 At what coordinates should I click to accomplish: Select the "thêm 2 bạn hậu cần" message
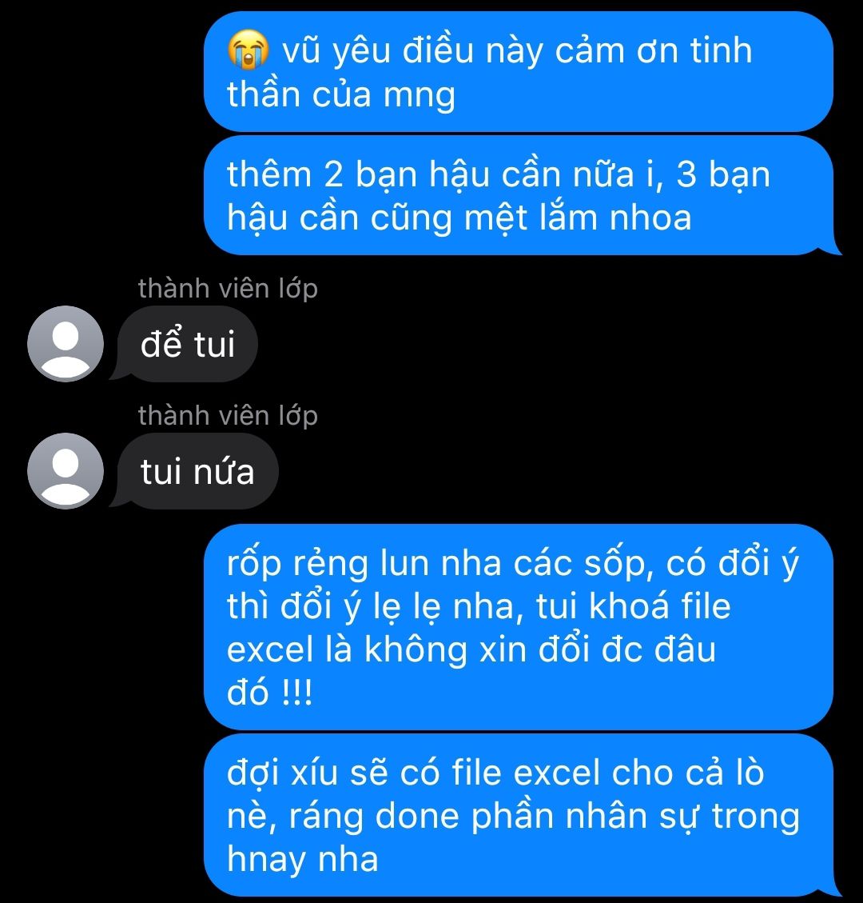pyautogui.click(x=523, y=195)
